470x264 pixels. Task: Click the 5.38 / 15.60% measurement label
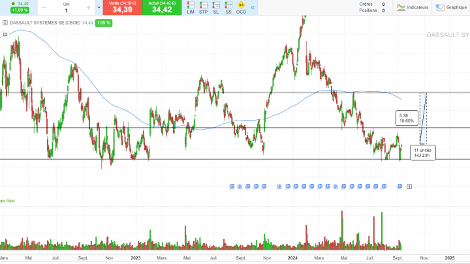click(x=407, y=118)
